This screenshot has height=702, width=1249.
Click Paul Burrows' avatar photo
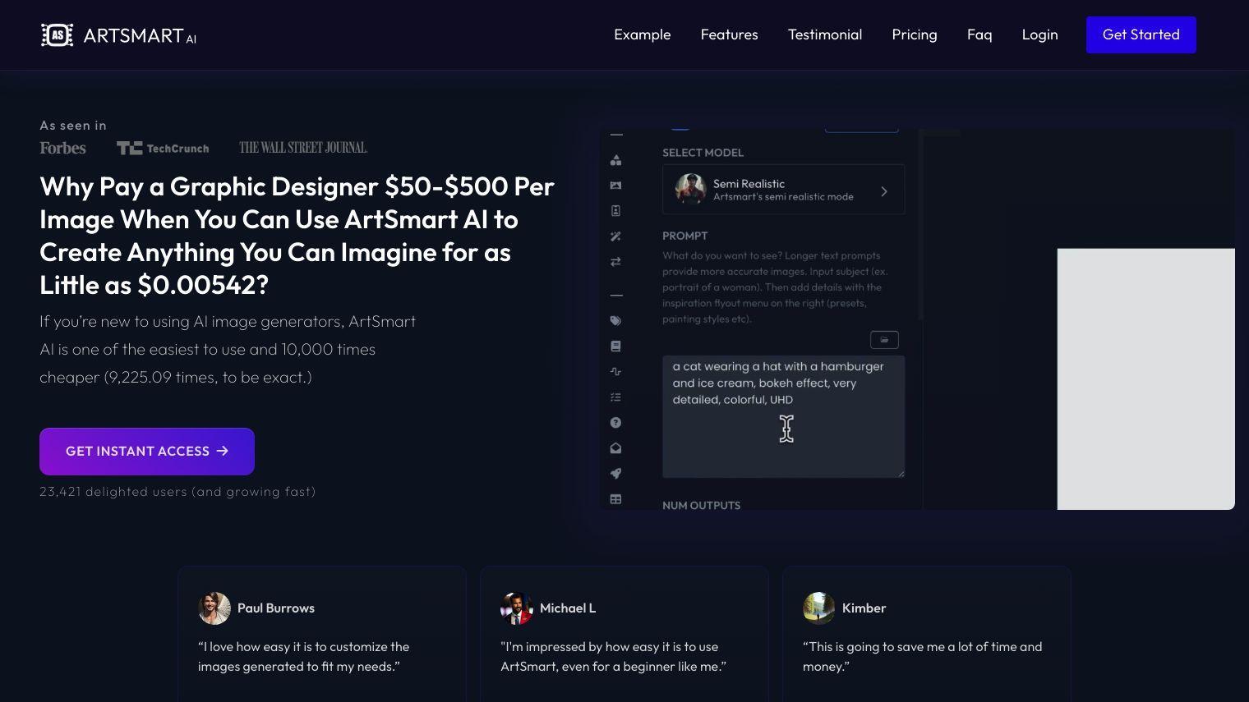214,608
